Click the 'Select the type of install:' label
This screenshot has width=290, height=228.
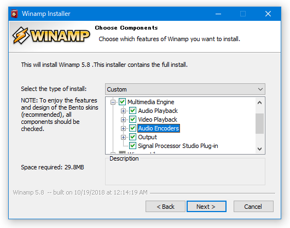coord(54,89)
